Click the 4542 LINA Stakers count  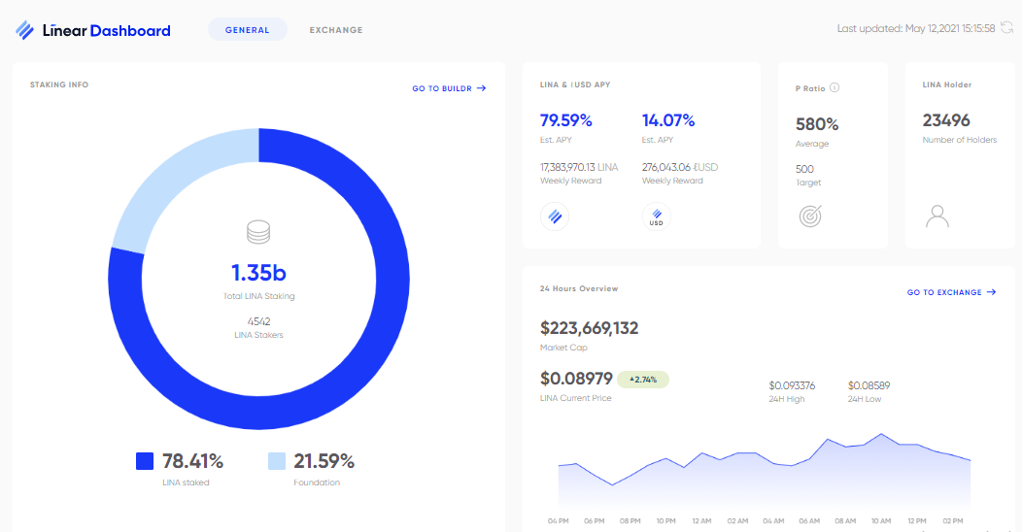click(258, 321)
